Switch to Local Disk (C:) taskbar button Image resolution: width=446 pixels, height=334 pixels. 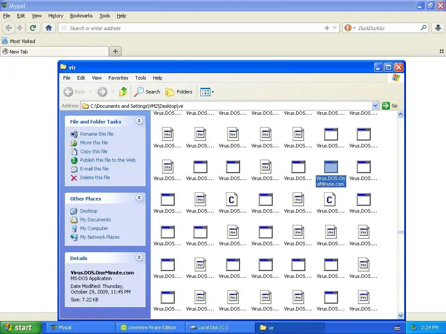pyautogui.click(x=220, y=327)
